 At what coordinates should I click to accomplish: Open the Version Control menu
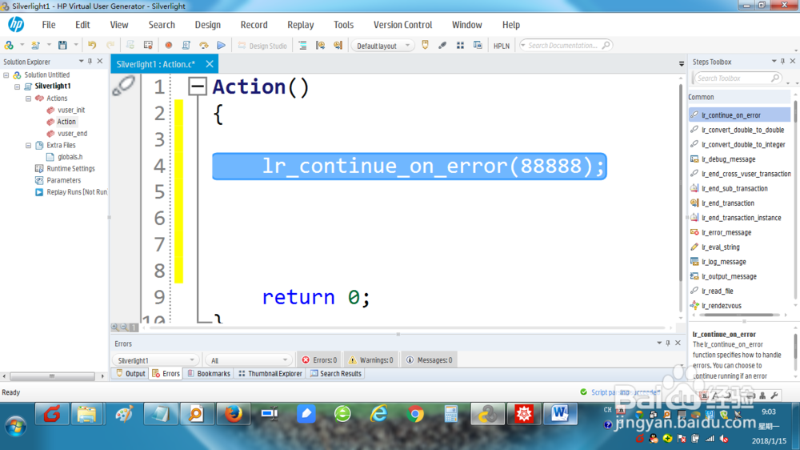402,25
